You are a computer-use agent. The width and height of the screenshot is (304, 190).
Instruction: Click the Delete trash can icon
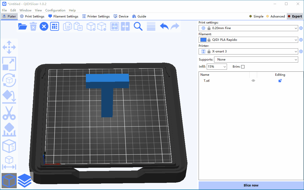click(33, 26)
